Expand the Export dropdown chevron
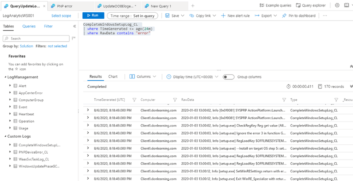The width and height of the screenshot is (353, 181). [275, 16]
